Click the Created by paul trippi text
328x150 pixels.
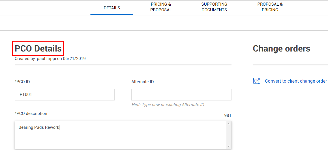point(50,59)
